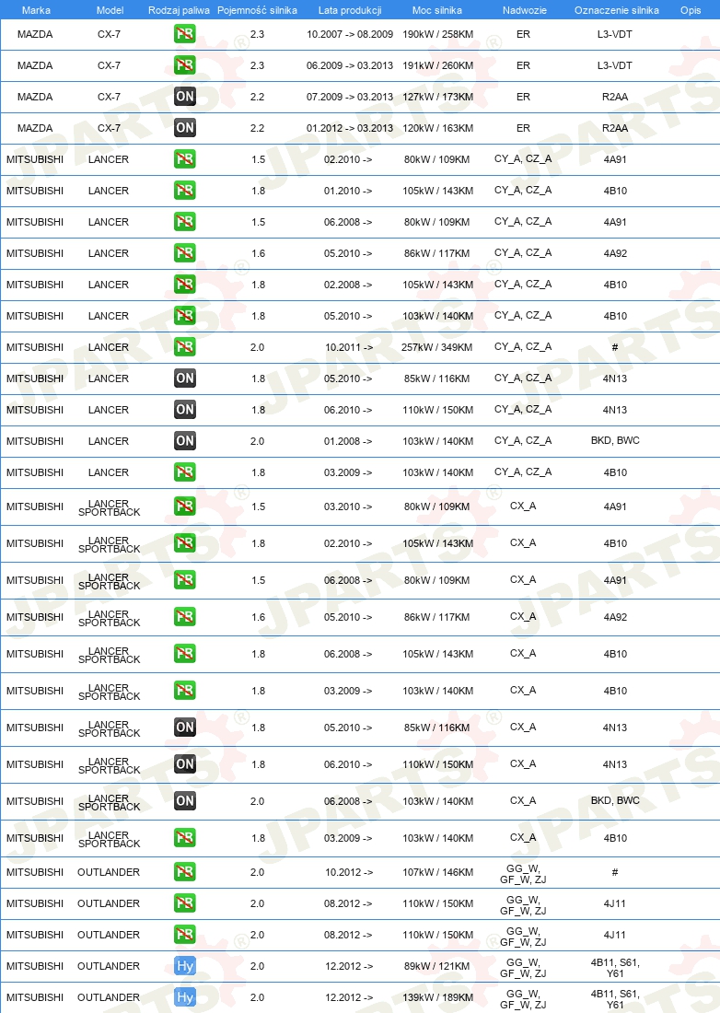Click petrol icon in Lancer Sportback 1.6 row
720x1013 pixels.
pos(185,617)
